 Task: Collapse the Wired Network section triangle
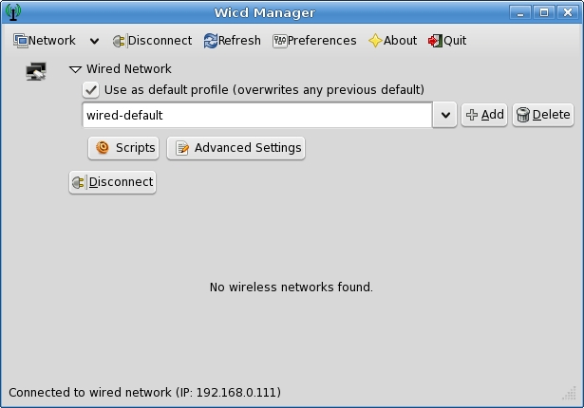(76, 69)
